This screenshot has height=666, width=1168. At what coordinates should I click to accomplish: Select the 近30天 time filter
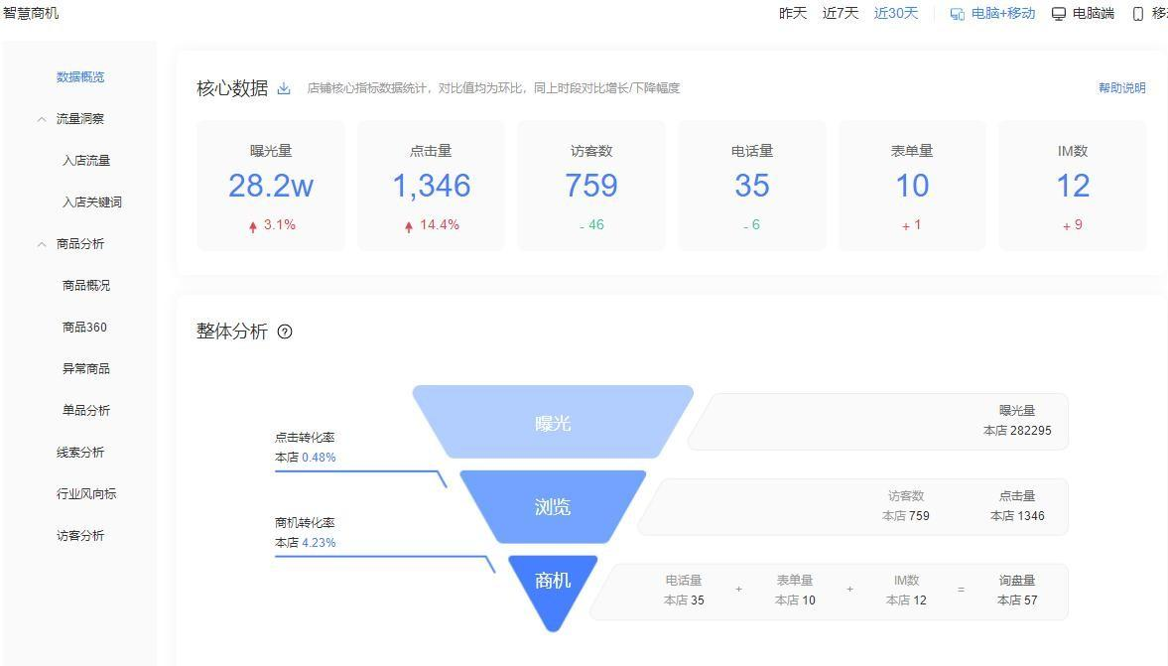(894, 13)
